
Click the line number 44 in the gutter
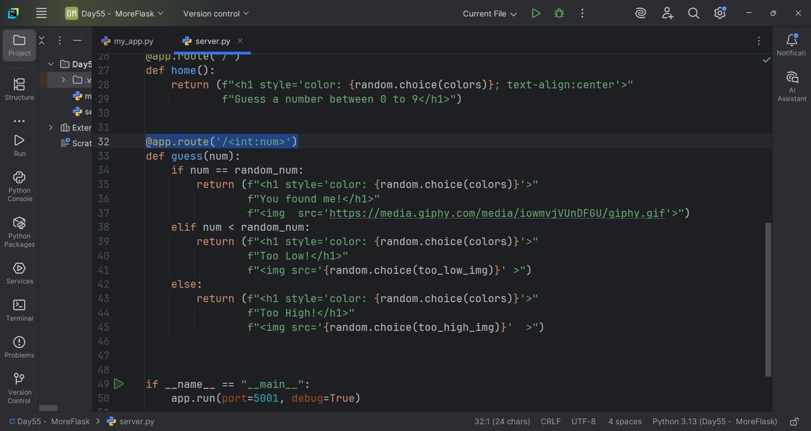(103, 313)
